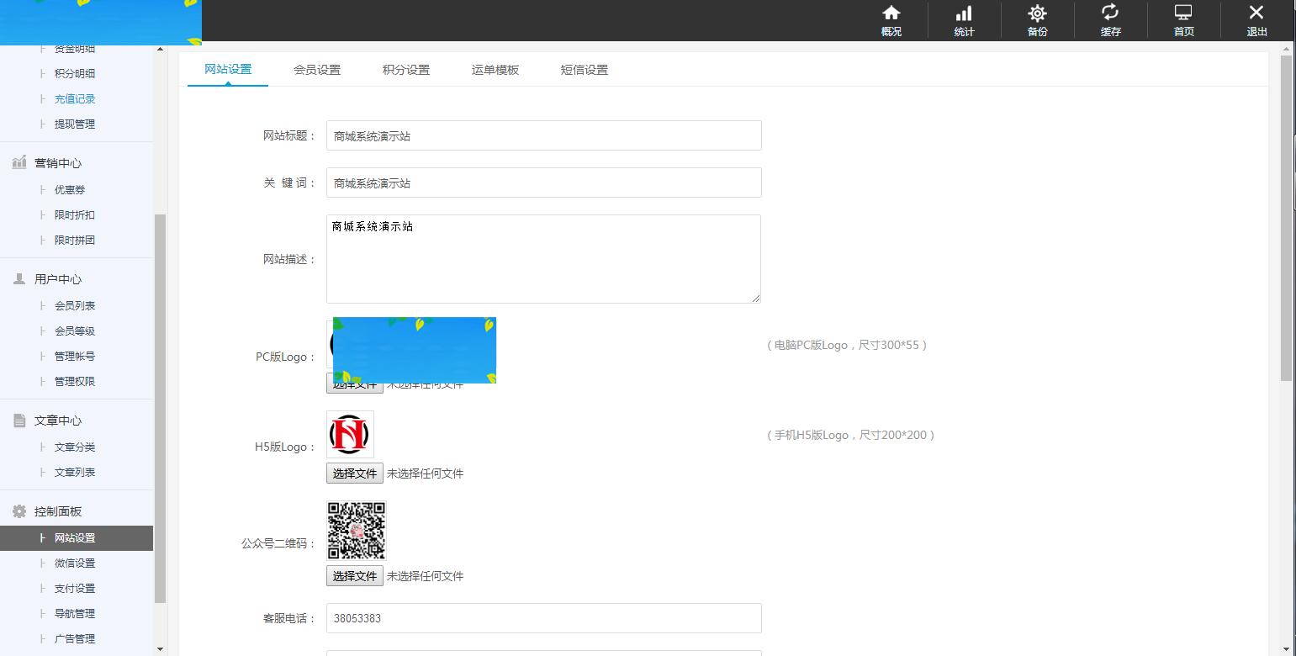Switch to the 会员设置 tab

(317, 71)
